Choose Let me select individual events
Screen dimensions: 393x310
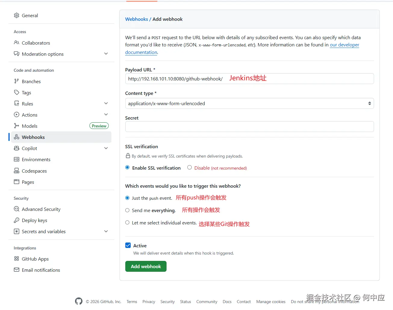coord(127,223)
